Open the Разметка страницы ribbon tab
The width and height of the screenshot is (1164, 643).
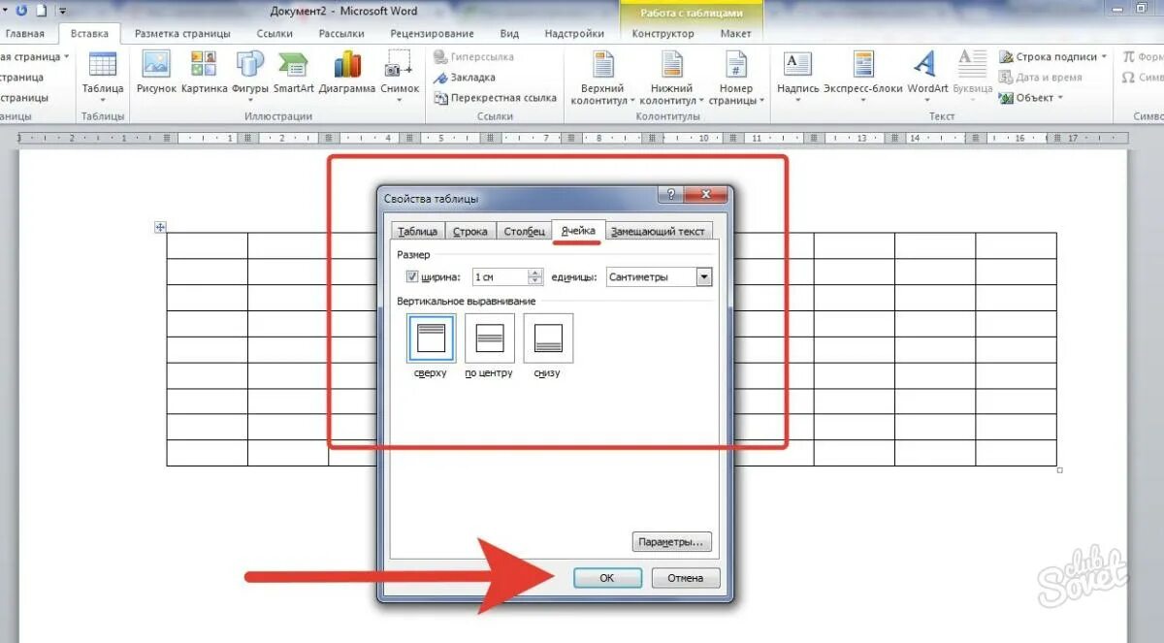click(x=182, y=33)
